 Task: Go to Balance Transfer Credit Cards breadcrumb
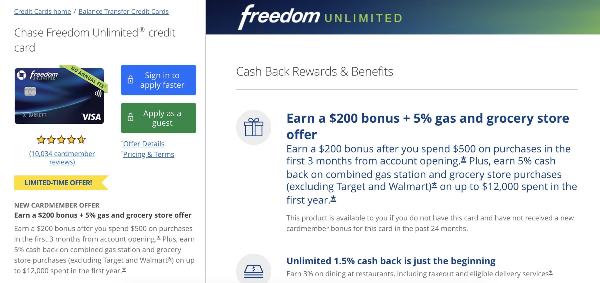123,11
